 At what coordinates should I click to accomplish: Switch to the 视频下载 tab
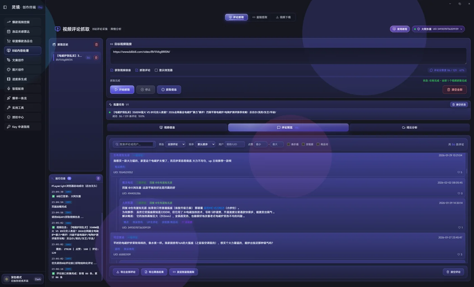point(283,17)
